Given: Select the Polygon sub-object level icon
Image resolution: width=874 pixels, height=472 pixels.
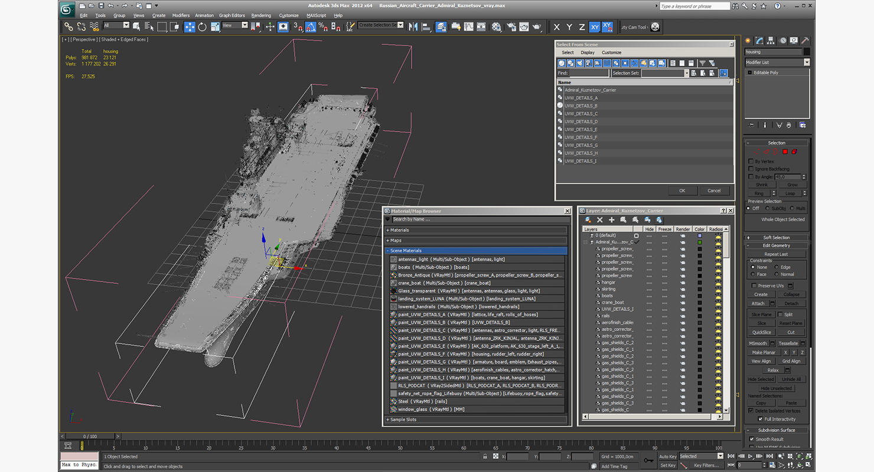Looking at the screenshot, I should point(785,152).
